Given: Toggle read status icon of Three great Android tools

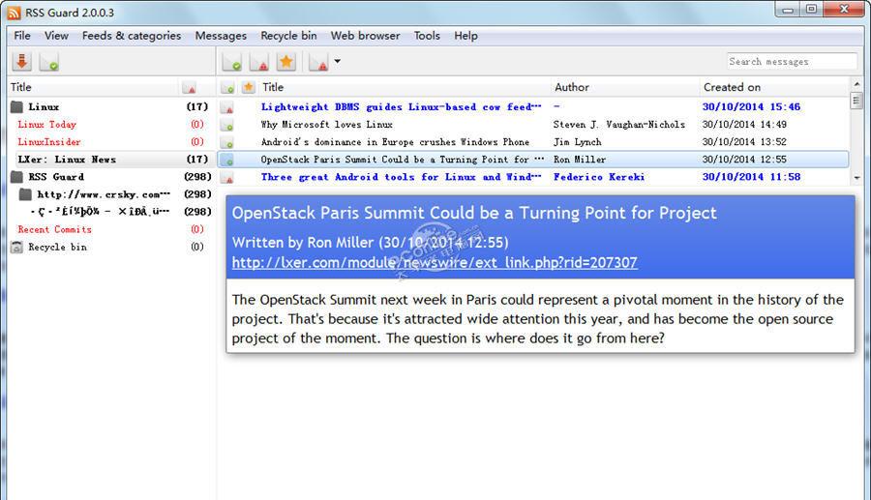Looking at the screenshot, I should (x=226, y=178).
